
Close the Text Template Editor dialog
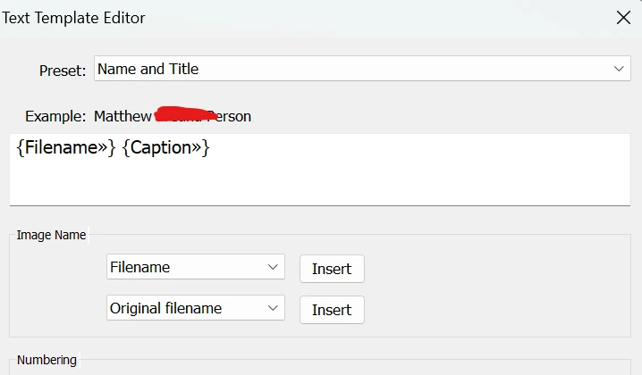tap(623, 17)
